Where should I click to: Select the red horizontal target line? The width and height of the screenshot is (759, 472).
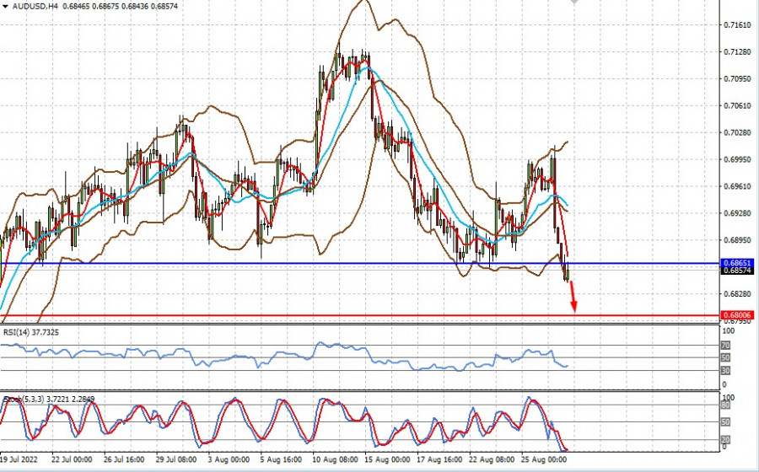(x=253, y=316)
